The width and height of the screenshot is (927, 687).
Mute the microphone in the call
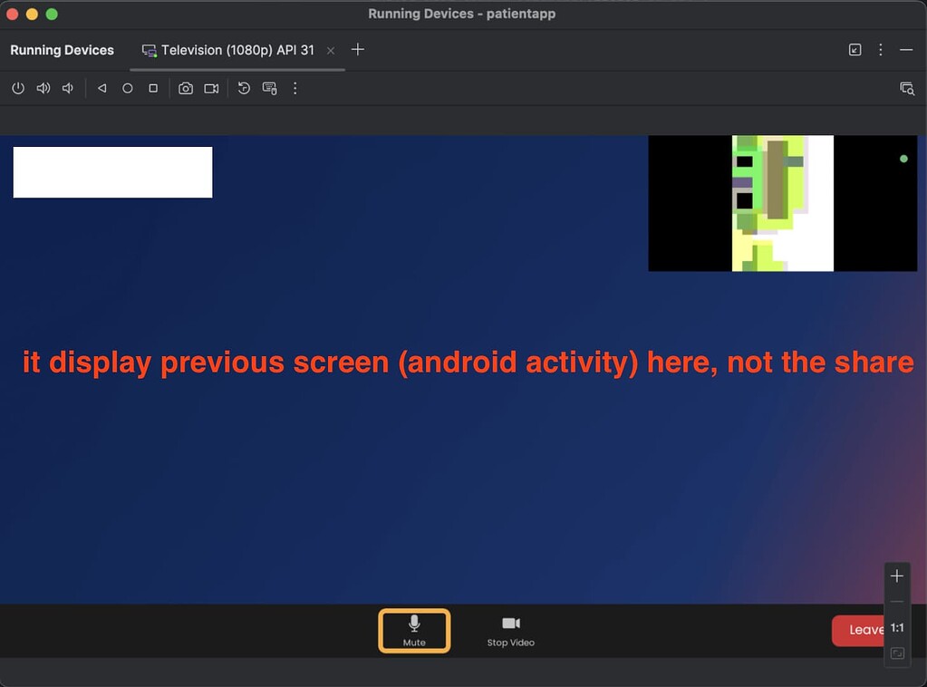pyautogui.click(x=414, y=631)
